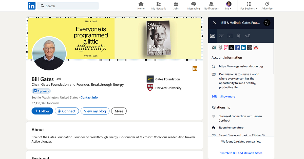
Task: Open the YouTube profile icon
Action: point(256,47)
